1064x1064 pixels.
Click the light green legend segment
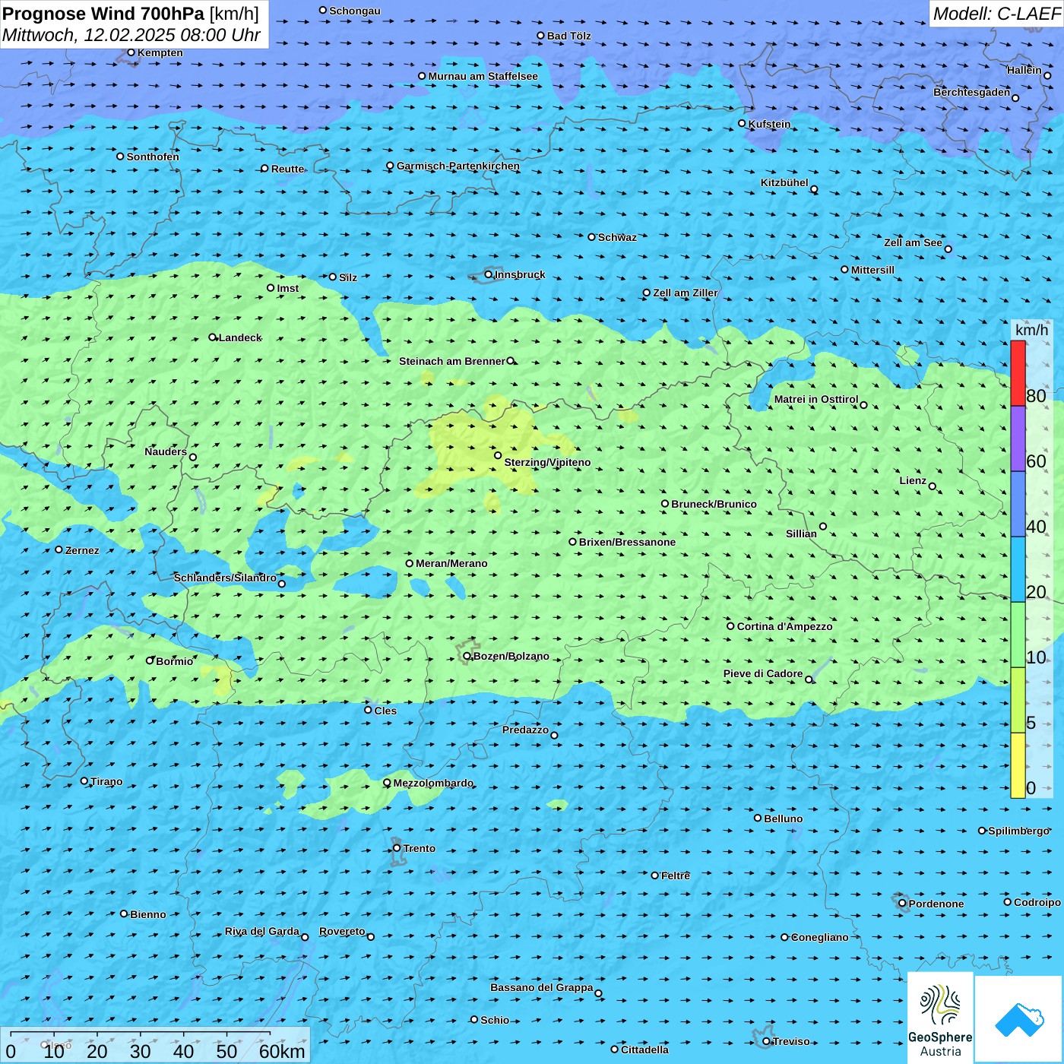pos(1018,634)
